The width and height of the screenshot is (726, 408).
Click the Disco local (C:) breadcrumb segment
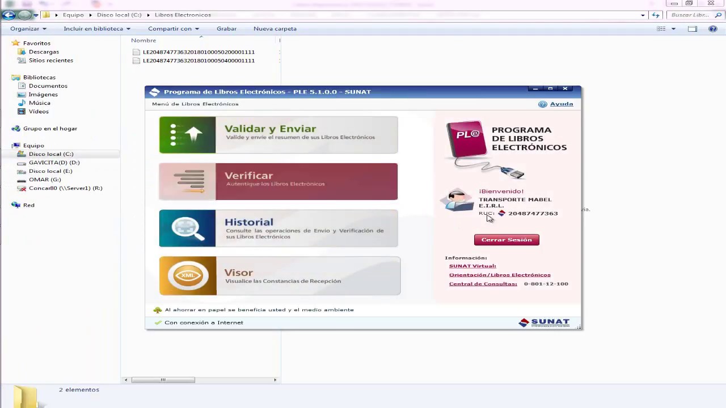point(119,15)
